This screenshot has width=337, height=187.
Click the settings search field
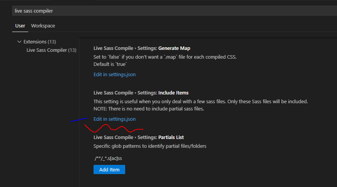click(x=175, y=11)
